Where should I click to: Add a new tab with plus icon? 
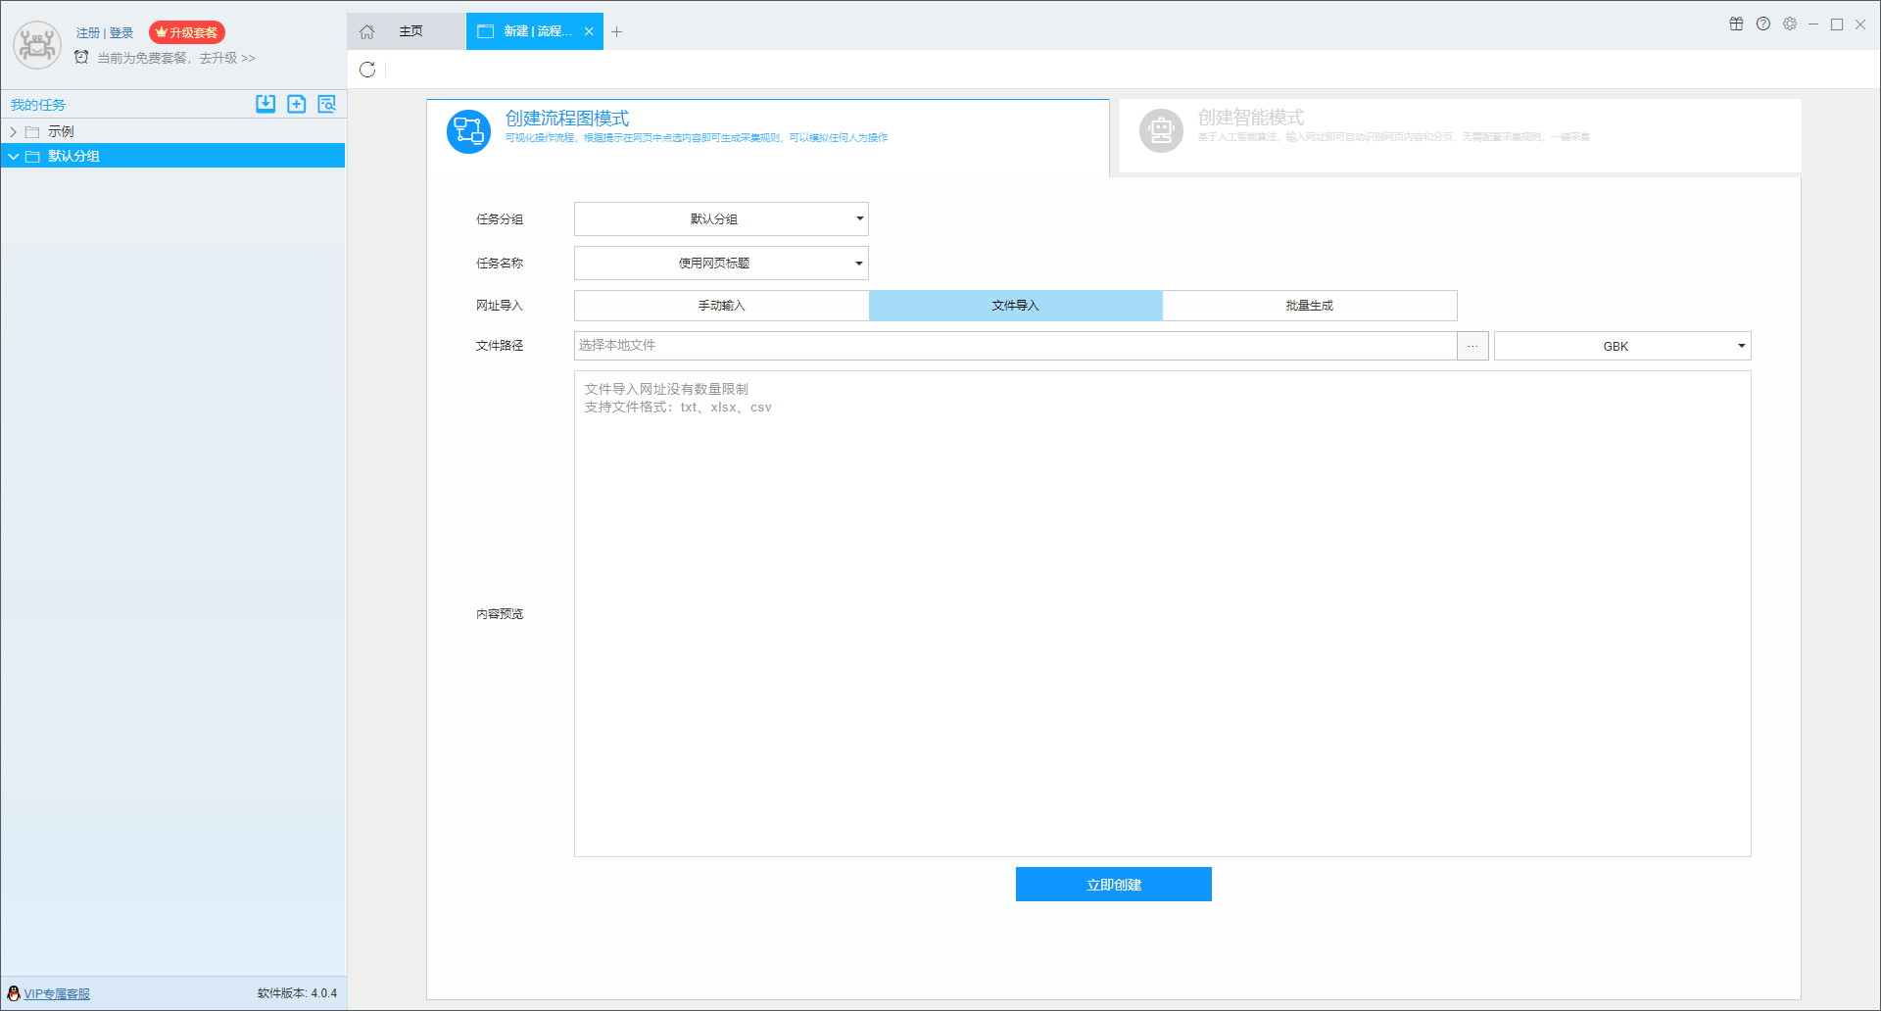617,31
